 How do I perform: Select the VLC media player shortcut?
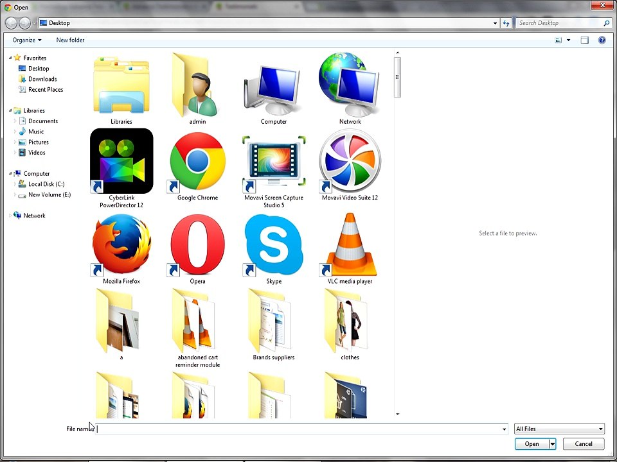[348, 244]
